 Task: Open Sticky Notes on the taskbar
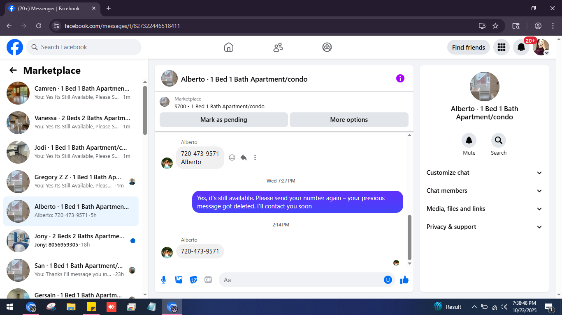pos(91,307)
